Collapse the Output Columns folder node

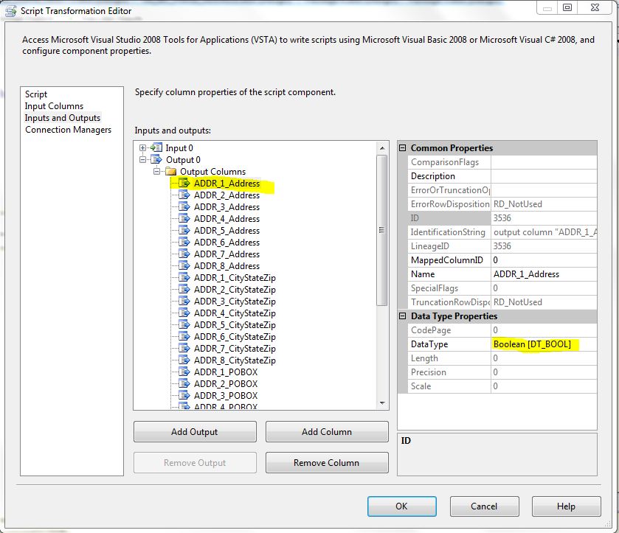click(156, 172)
